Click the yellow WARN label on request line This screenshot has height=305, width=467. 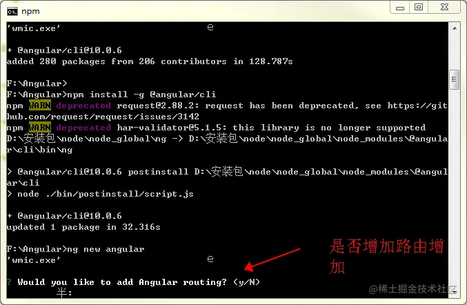click(x=40, y=106)
